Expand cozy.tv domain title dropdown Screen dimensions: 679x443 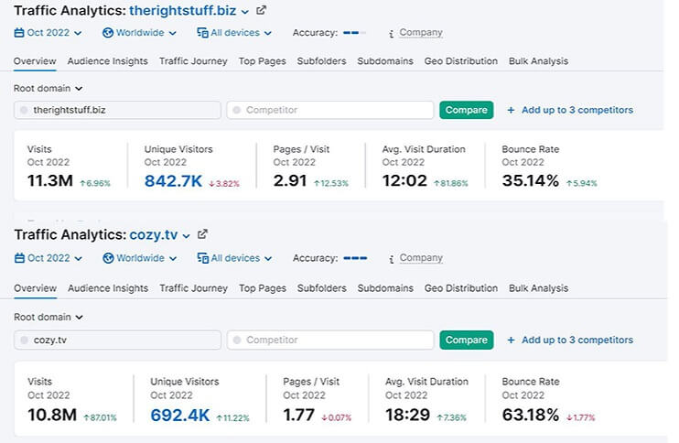[186, 236]
